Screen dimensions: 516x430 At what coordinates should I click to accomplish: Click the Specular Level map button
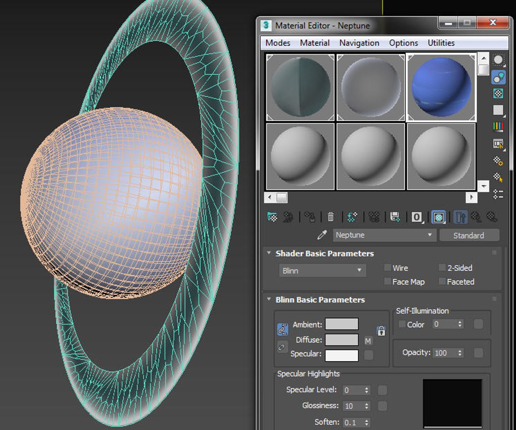[382, 390]
